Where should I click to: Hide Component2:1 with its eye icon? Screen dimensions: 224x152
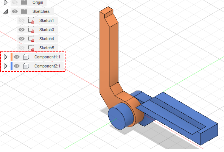coord(17,66)
